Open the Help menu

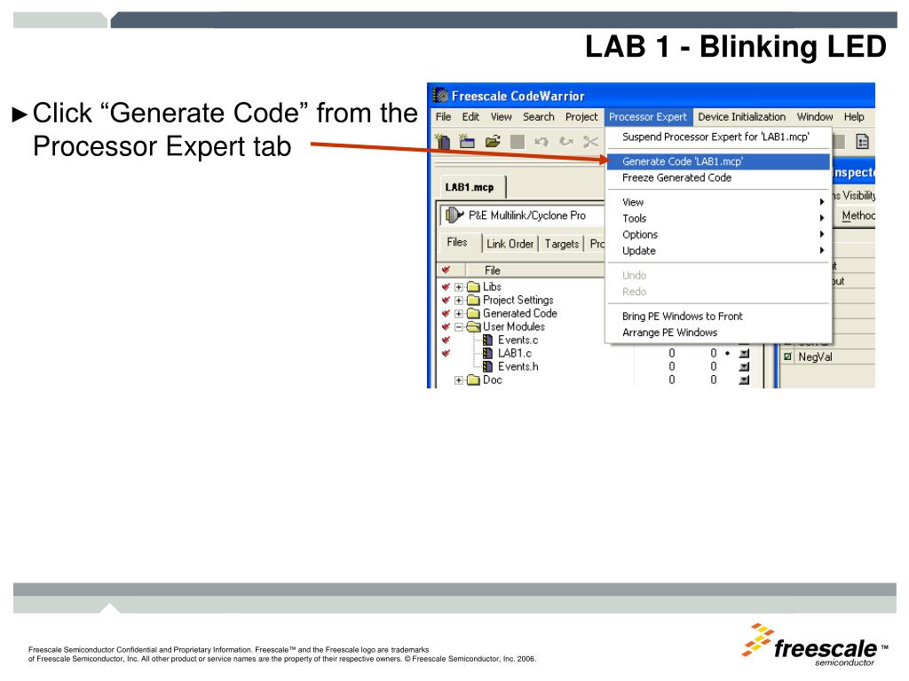[854, 117]
